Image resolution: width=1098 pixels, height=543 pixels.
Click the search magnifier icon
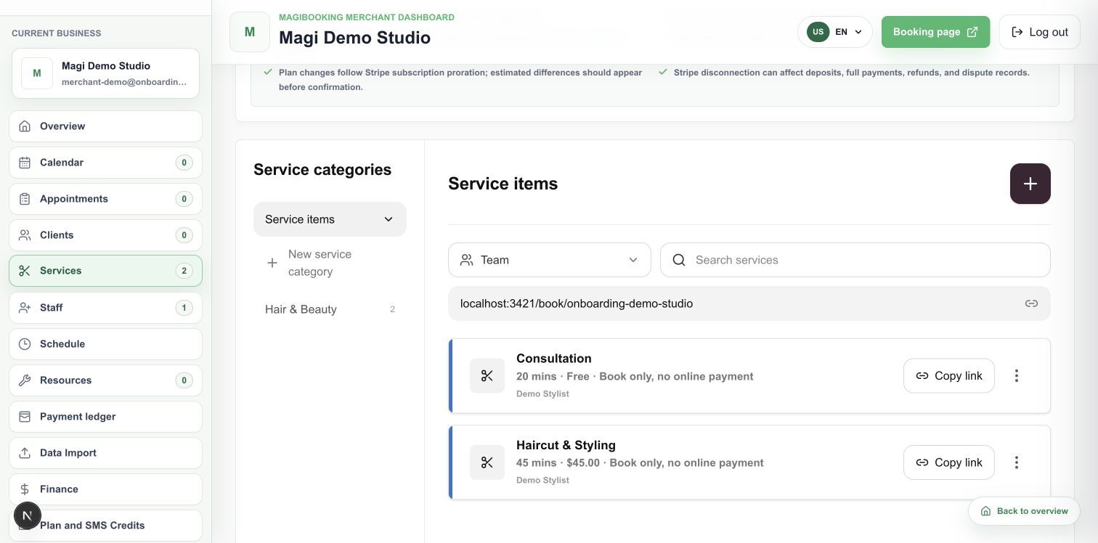pyautogui.click(x=679, y=260)
